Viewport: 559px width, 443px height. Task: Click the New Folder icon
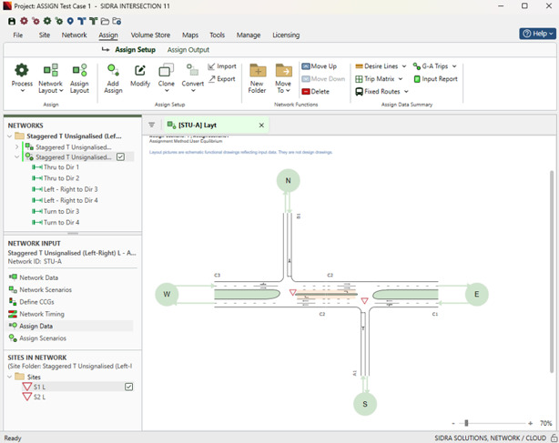click(258, 71)
